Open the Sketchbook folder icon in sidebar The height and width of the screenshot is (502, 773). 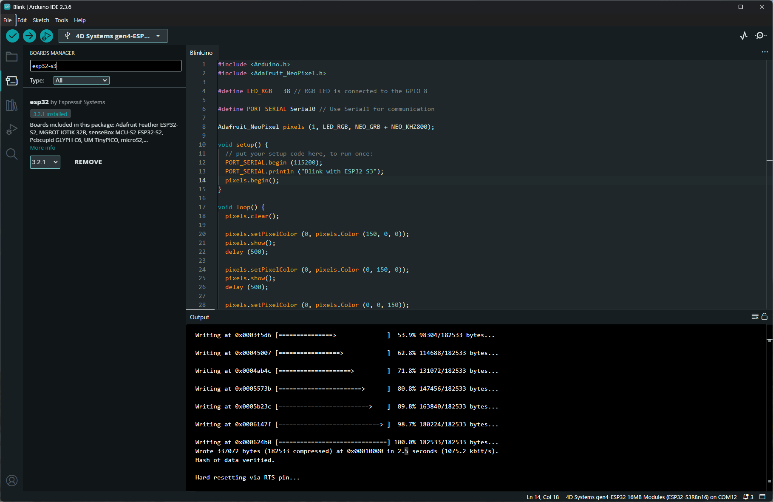point(11,57)
